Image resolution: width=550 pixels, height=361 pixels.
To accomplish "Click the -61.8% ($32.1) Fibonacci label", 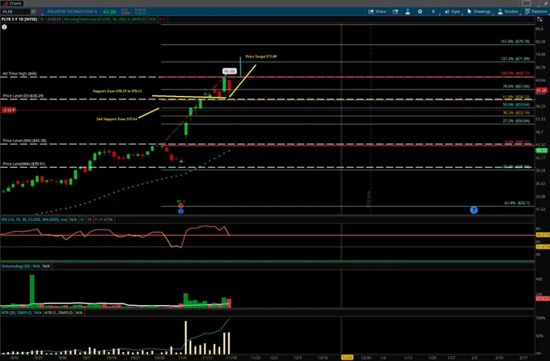I will 517,203.
